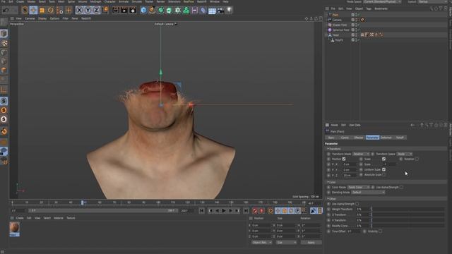Click the Weight Transform slider
The height and width of the screenshot is (254, 452).
[x=408, y=210]
